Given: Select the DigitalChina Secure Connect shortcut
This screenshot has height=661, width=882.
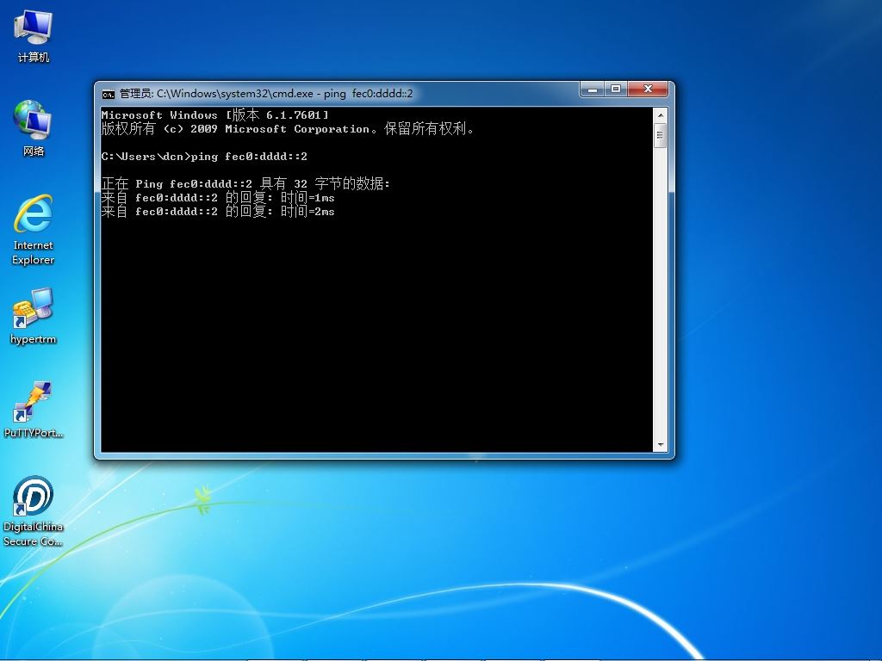Looking at the screenshot, I should (x=34, y=510).
